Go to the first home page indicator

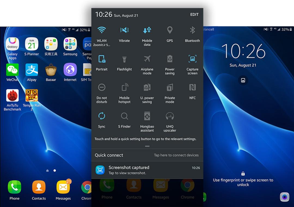(x=47, y=171)
